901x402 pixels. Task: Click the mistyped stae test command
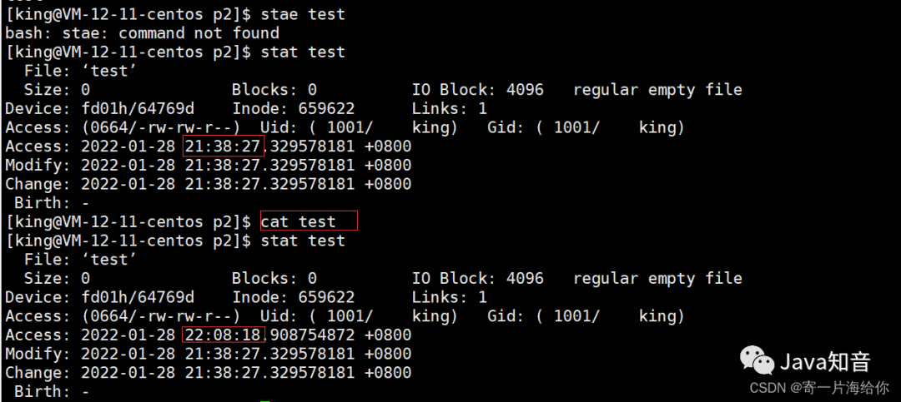coord(303,14)
